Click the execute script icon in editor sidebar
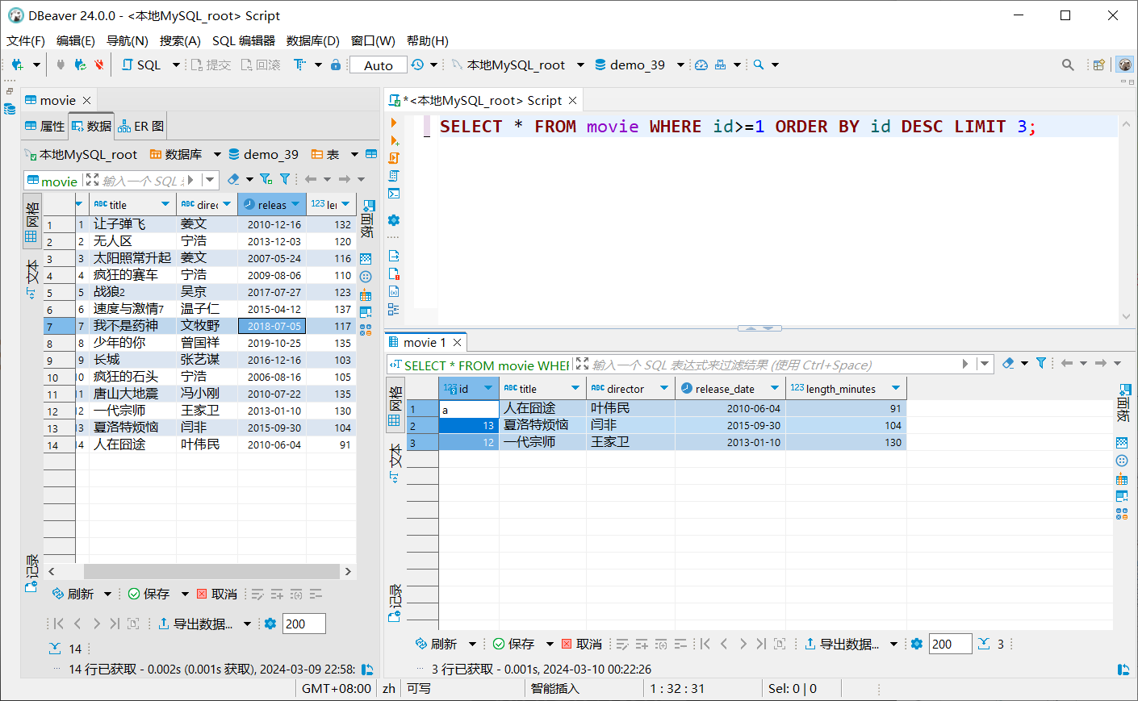 tap(394, 158)
